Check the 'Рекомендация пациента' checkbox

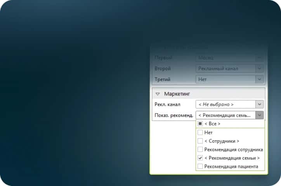(200, 167)
